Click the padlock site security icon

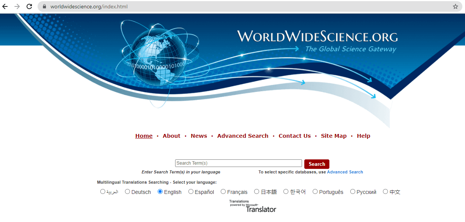click(44, 6)
